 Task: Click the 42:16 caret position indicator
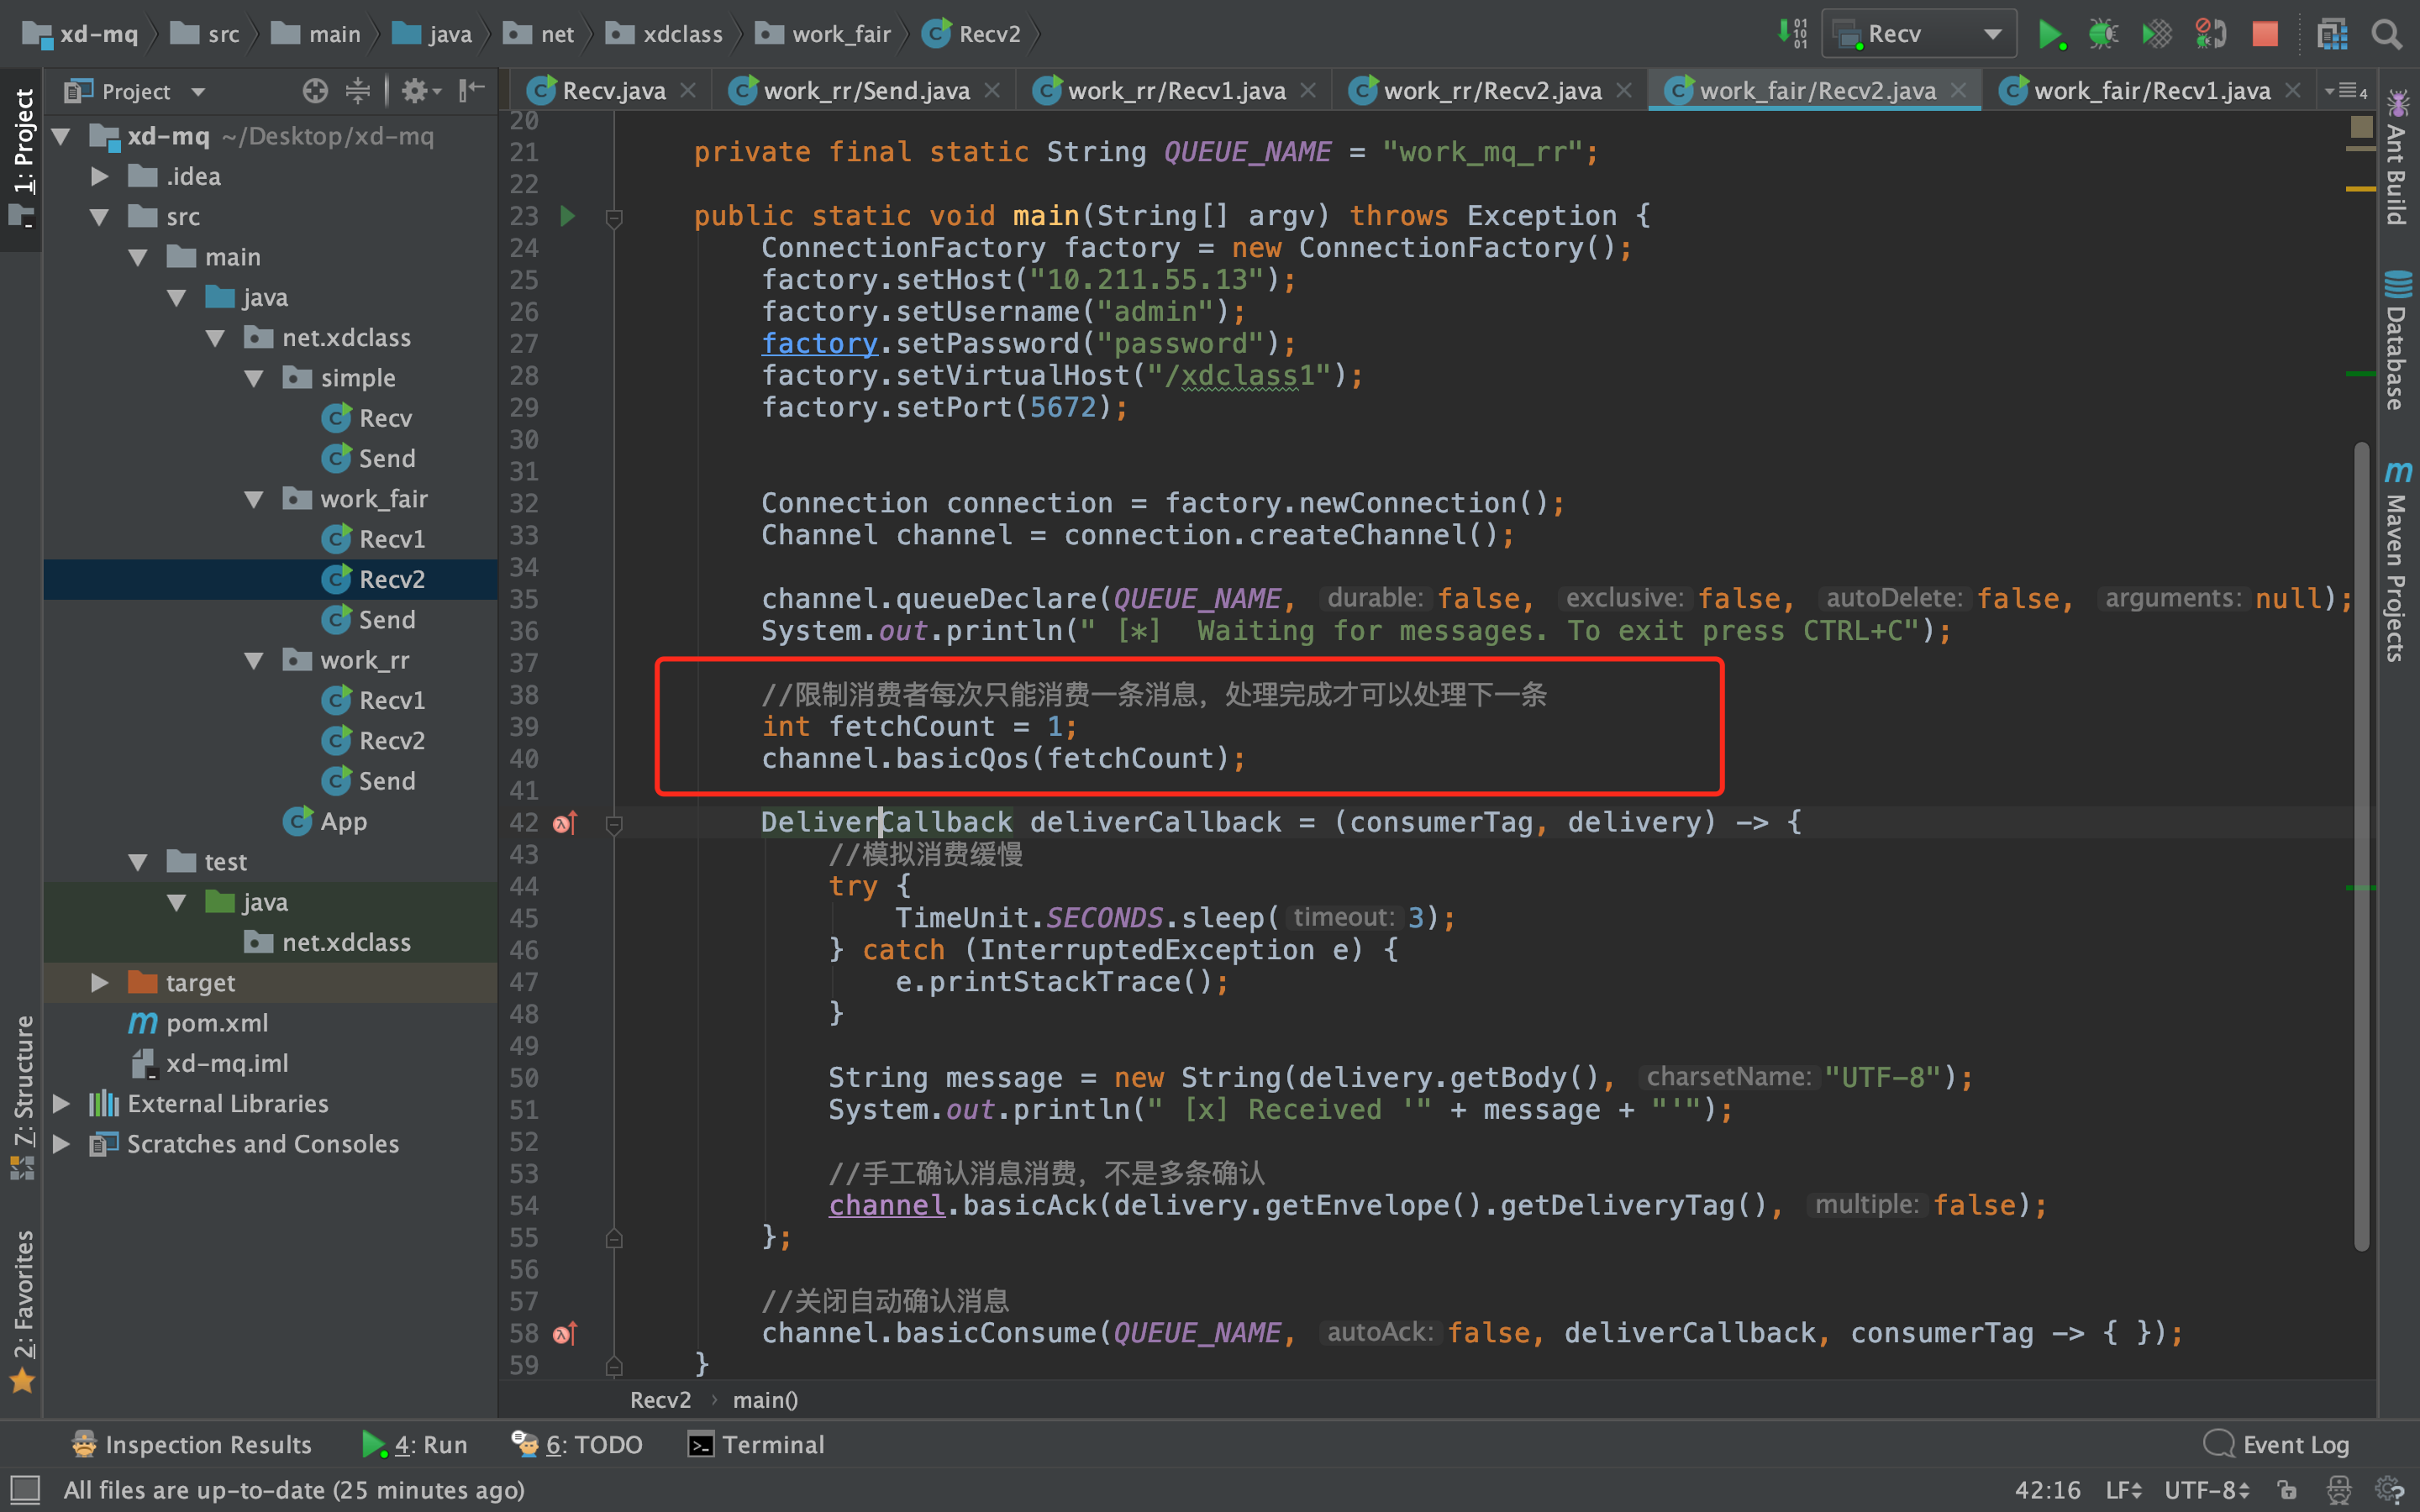(2047, 1490)
